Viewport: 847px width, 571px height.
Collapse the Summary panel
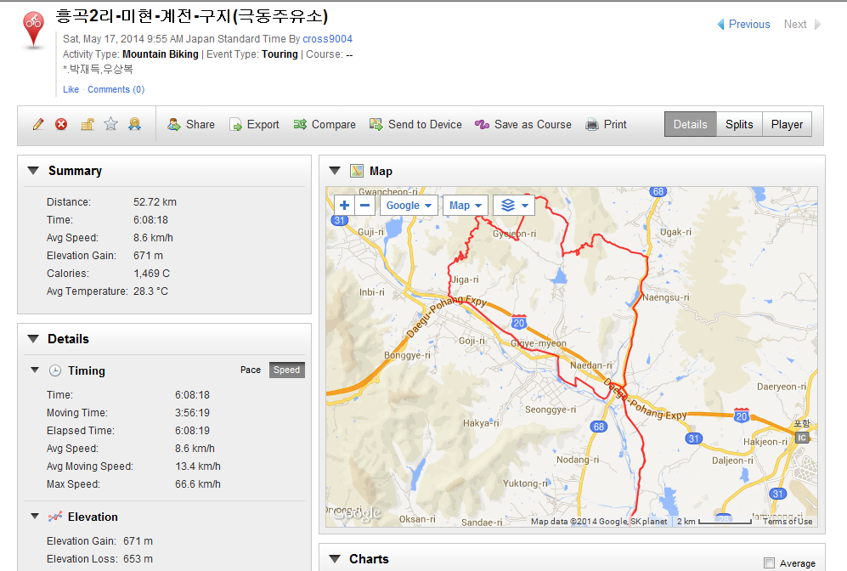tap(33, 171)
